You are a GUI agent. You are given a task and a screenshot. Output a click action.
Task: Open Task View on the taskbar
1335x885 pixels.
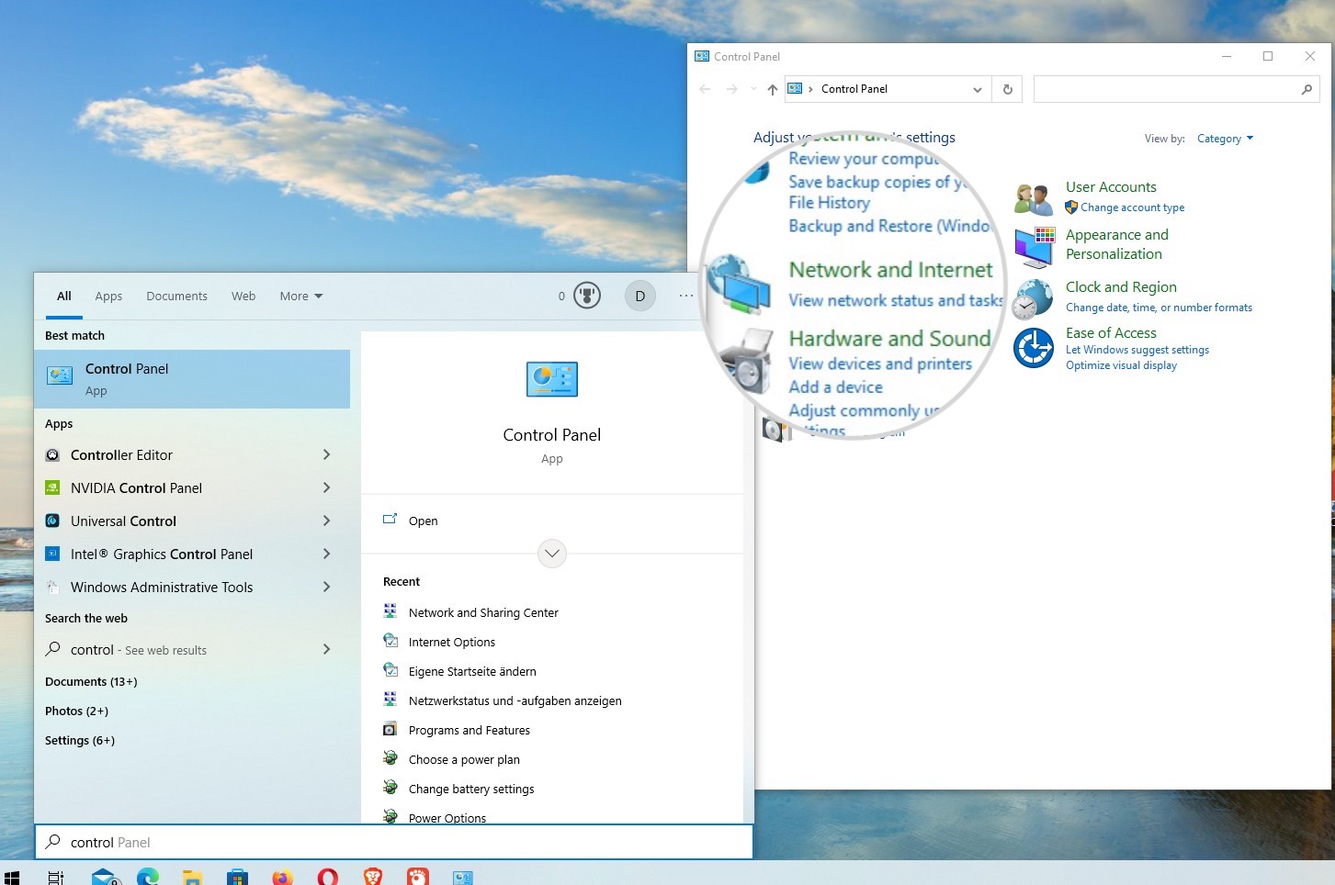point(56,878)
